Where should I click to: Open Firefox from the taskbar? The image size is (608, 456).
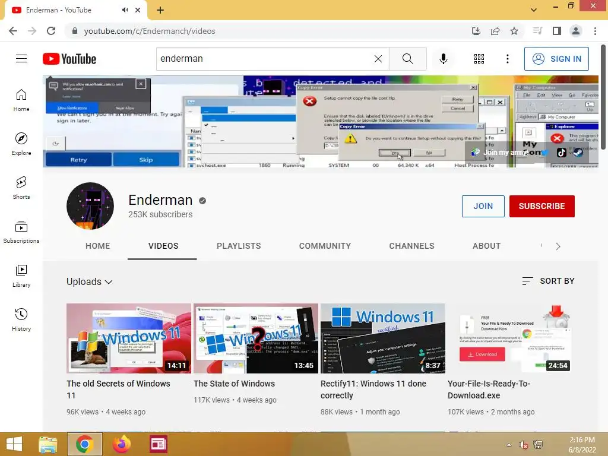click(x=121, y=444)
